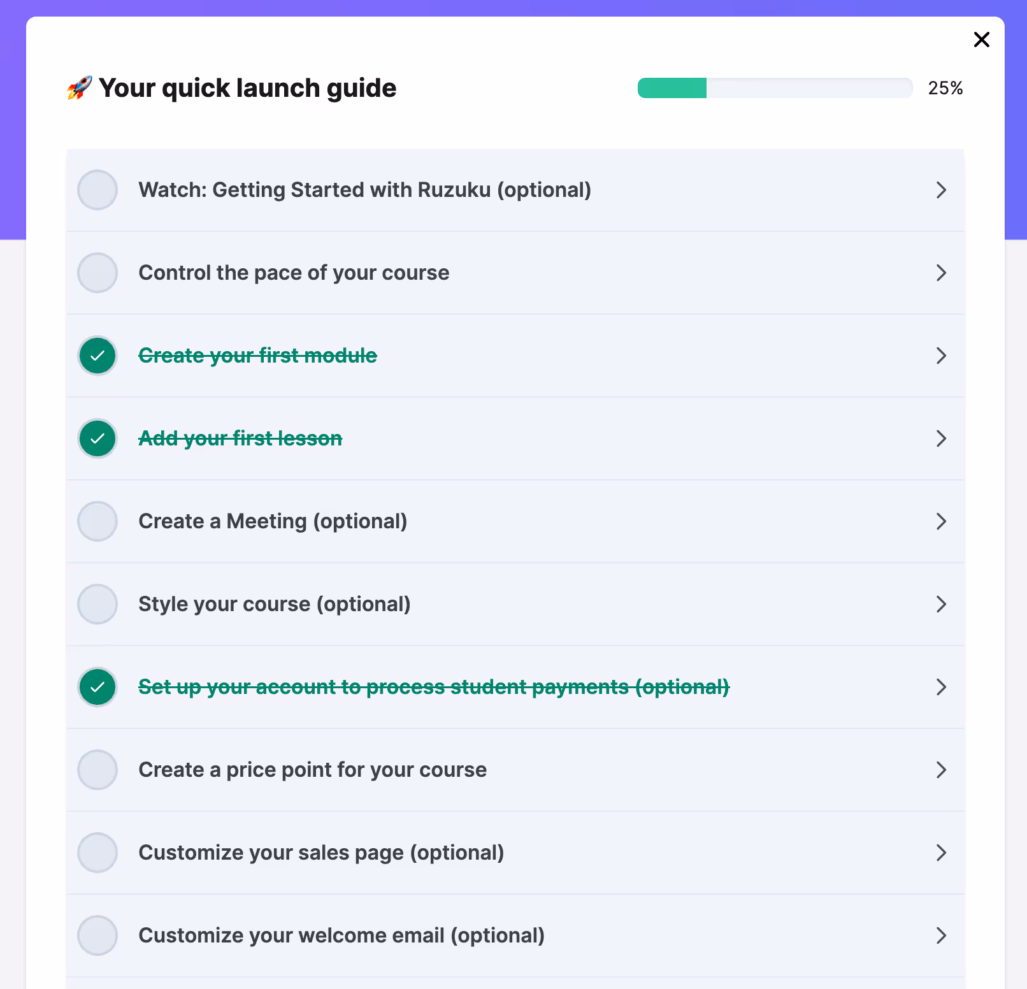Click the checkmark on the student payments task
Image resolution: width=1027 pixels, height=989 pixels.
pyautogui.click(x=97, y=687)
